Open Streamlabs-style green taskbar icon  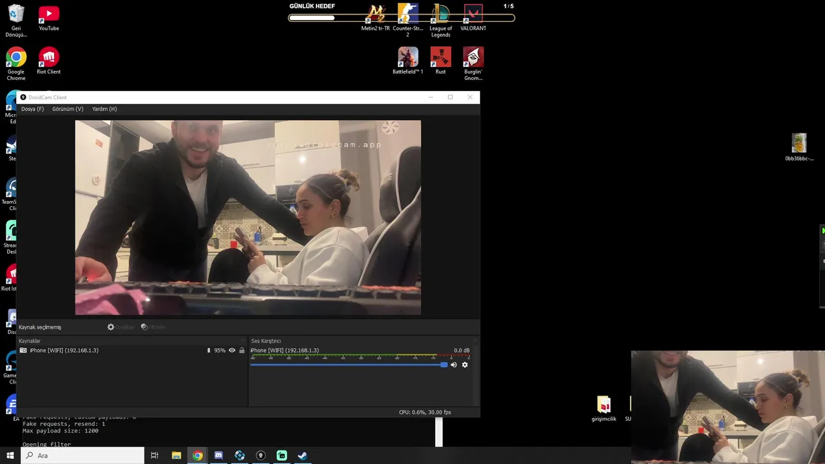pos(282,456)
